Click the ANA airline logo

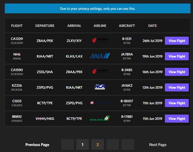pos(100,56)
